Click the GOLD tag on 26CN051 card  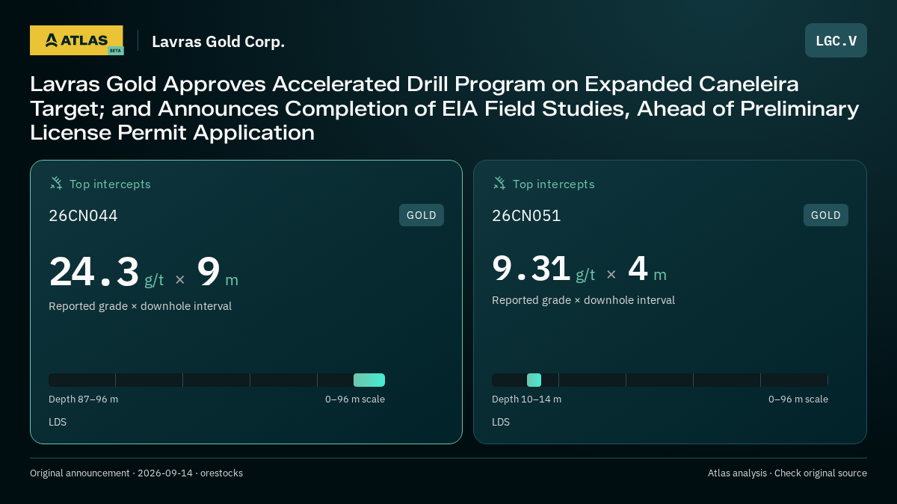pos(826,215)
